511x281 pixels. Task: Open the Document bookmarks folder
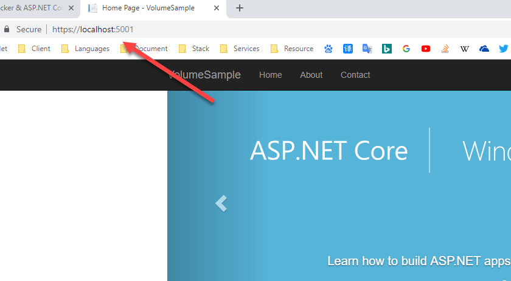(144, 49)
